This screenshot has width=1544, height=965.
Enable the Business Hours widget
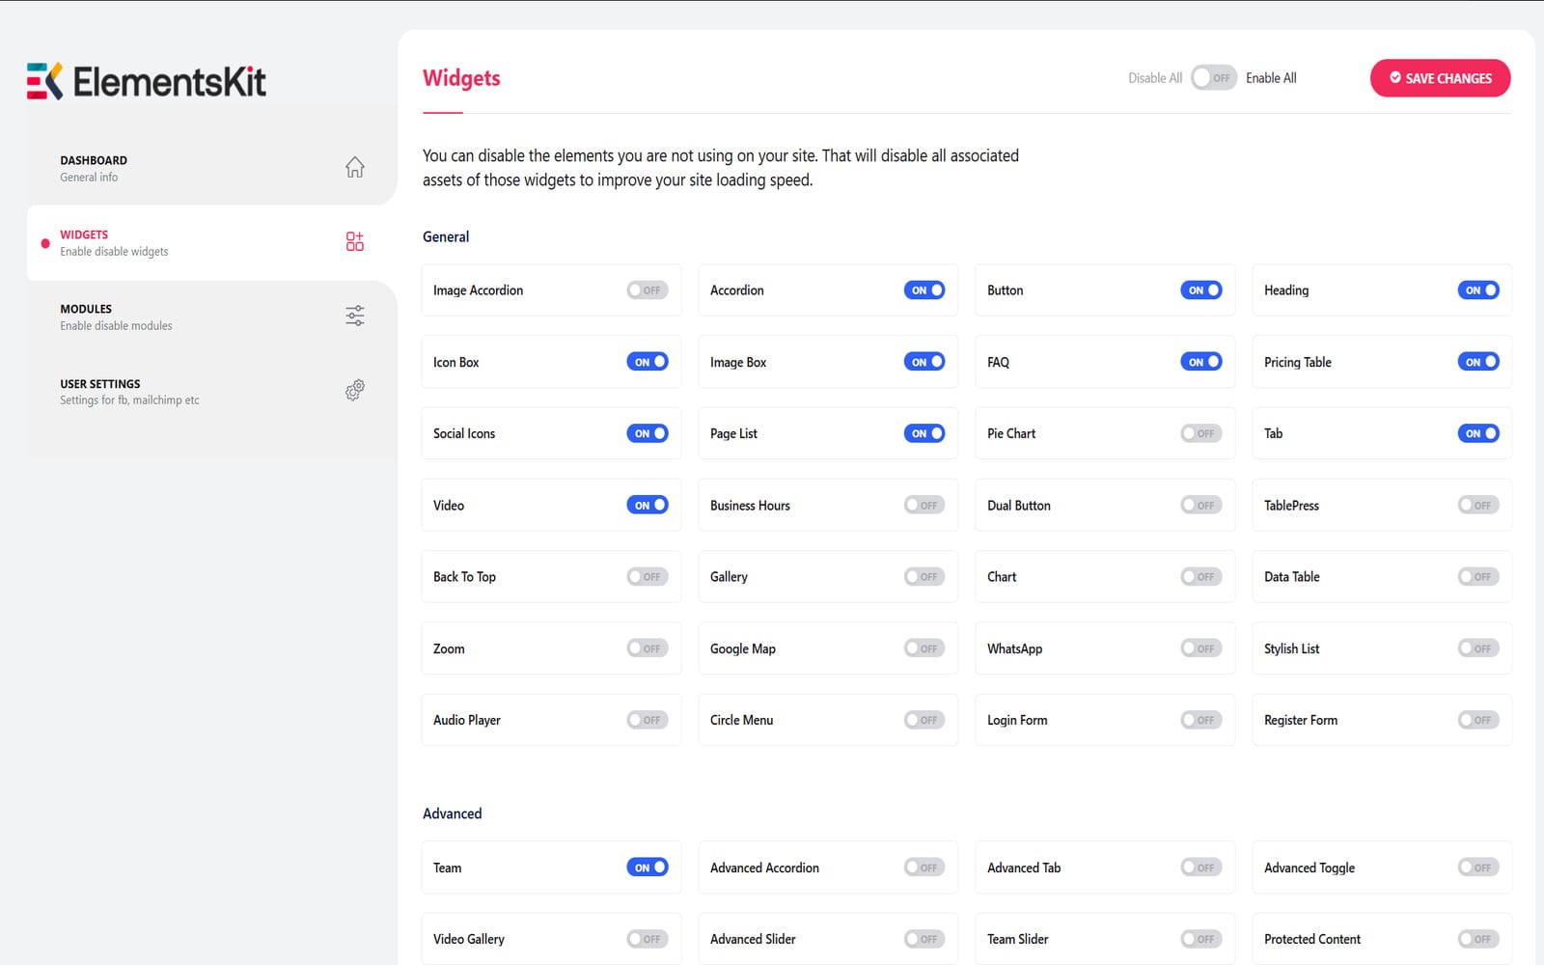[924, 505]
